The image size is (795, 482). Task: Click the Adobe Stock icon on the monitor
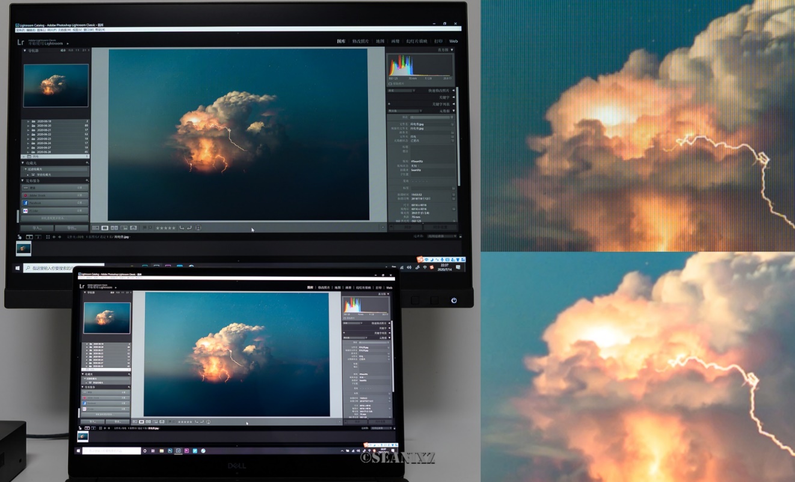point(26,195)
